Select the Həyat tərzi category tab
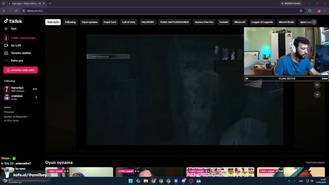The height and width of the screenshot is (185, 329). (110, 22)
